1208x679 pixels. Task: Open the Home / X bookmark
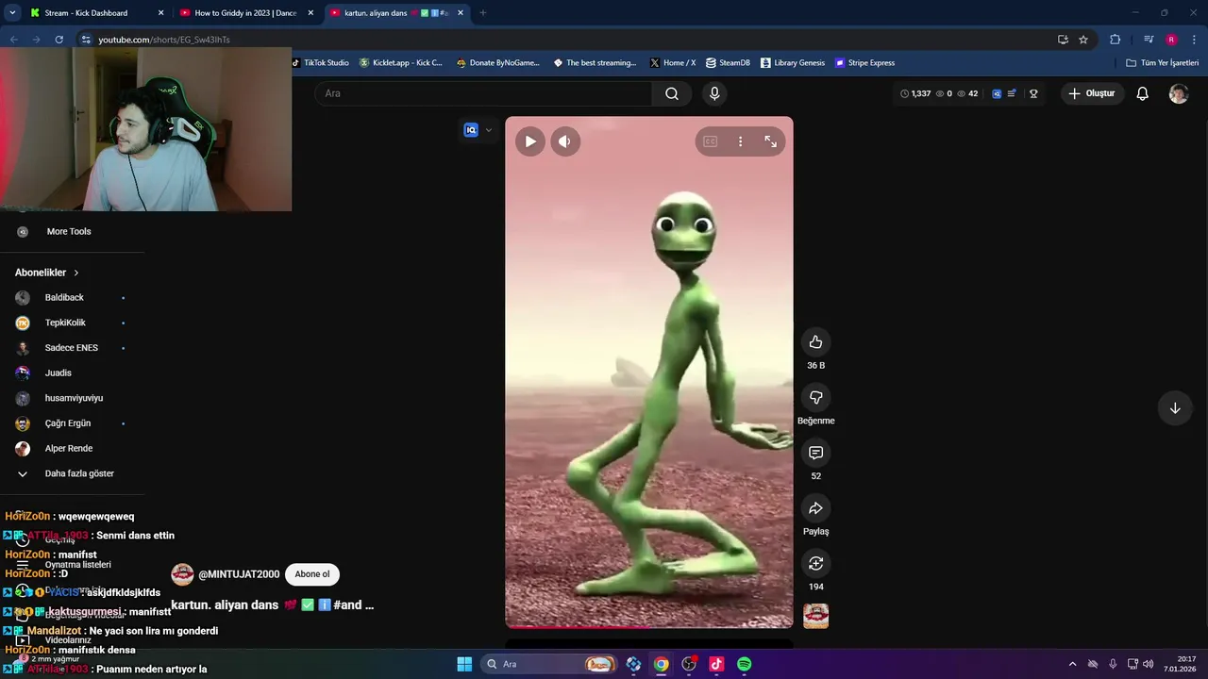click(x=673, y=63)
